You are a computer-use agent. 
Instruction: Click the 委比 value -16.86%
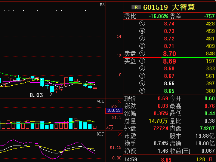(x=158, y=16)
